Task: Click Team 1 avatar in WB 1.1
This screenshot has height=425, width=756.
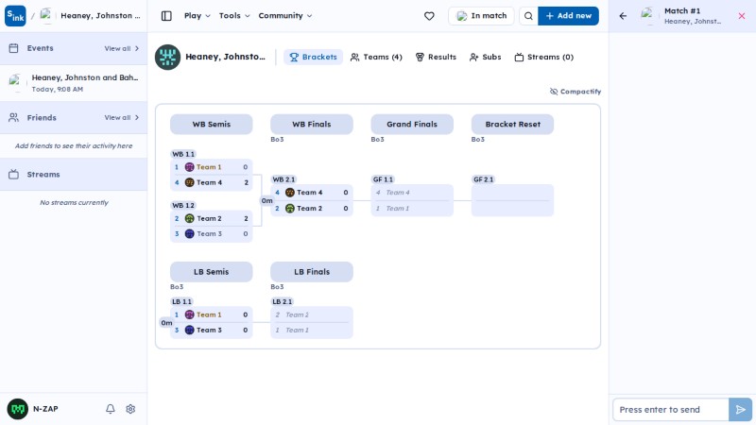Action: pos(190,167)
